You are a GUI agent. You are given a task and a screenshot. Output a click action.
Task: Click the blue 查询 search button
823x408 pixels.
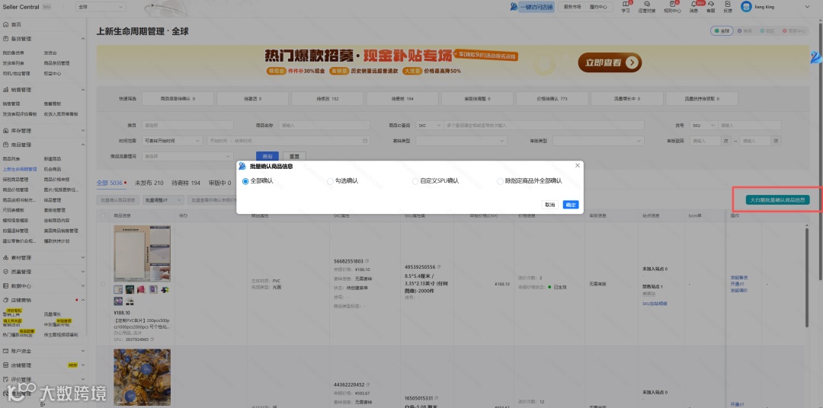click(x=267, y=156)
